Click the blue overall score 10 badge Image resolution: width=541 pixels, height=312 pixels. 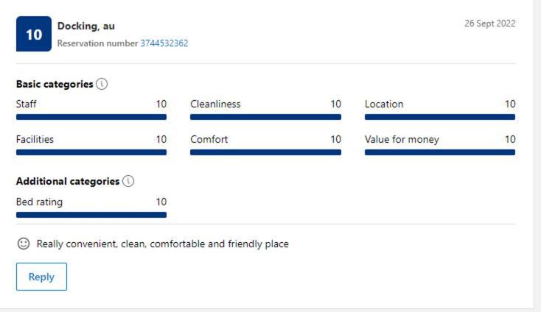coord(34,34)
